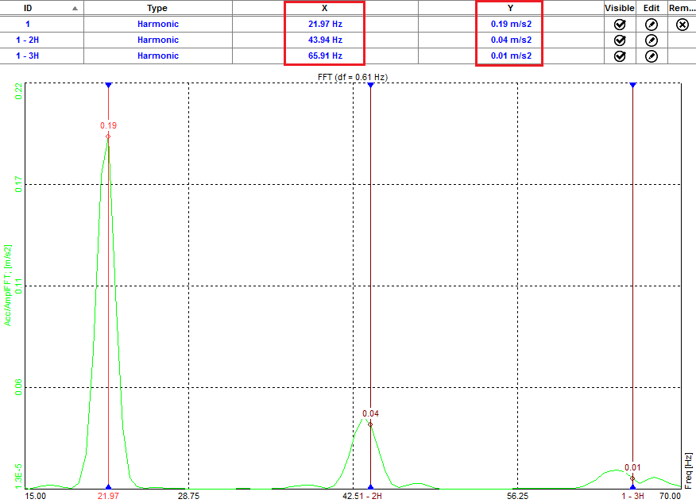
Task: Click the 0.11 y-axis tick label
Action: 18,286
